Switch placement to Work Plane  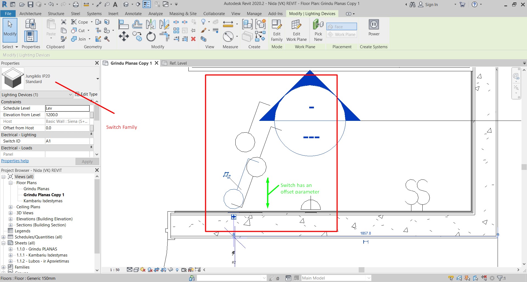341,34
